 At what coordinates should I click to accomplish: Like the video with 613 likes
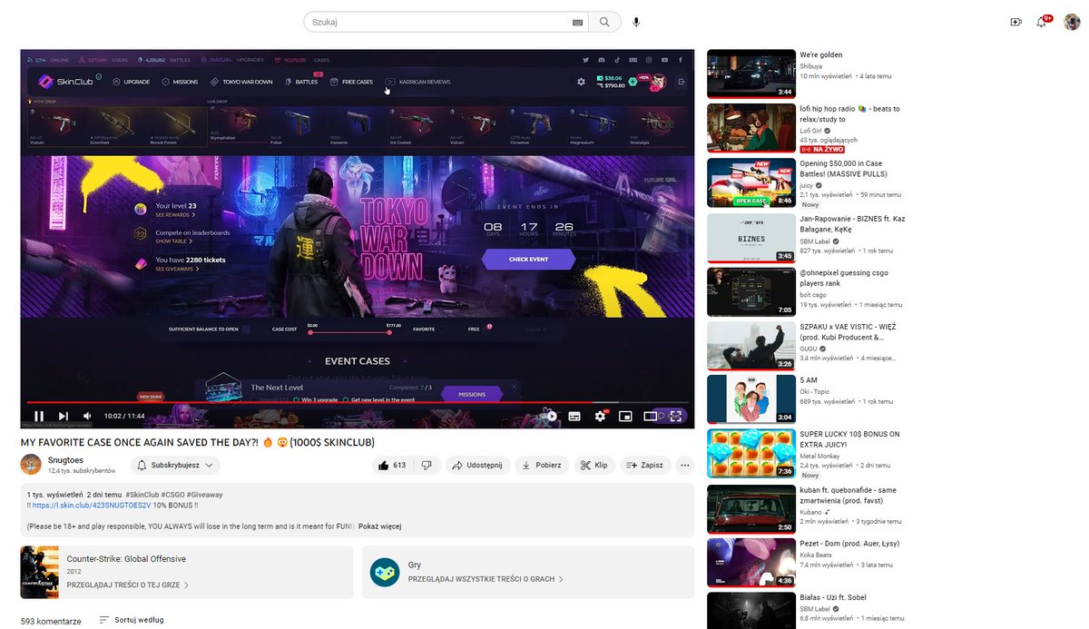click(x=392, y=465)
